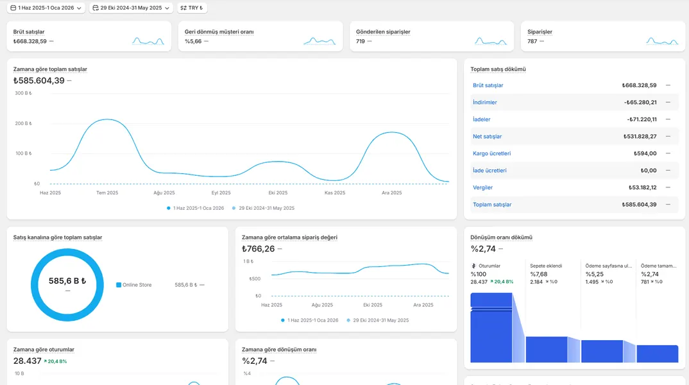689x385 pixels.
Task: Click the İade ücretleri link in the sales breakdown
Action: coord(489,171)
